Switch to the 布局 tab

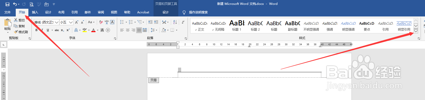pos(61,12)
